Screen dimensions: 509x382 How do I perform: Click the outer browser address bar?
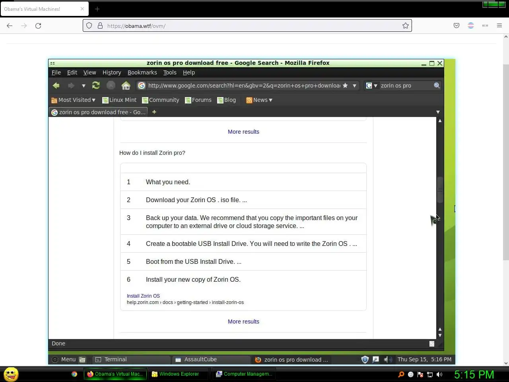coord(247,25)
